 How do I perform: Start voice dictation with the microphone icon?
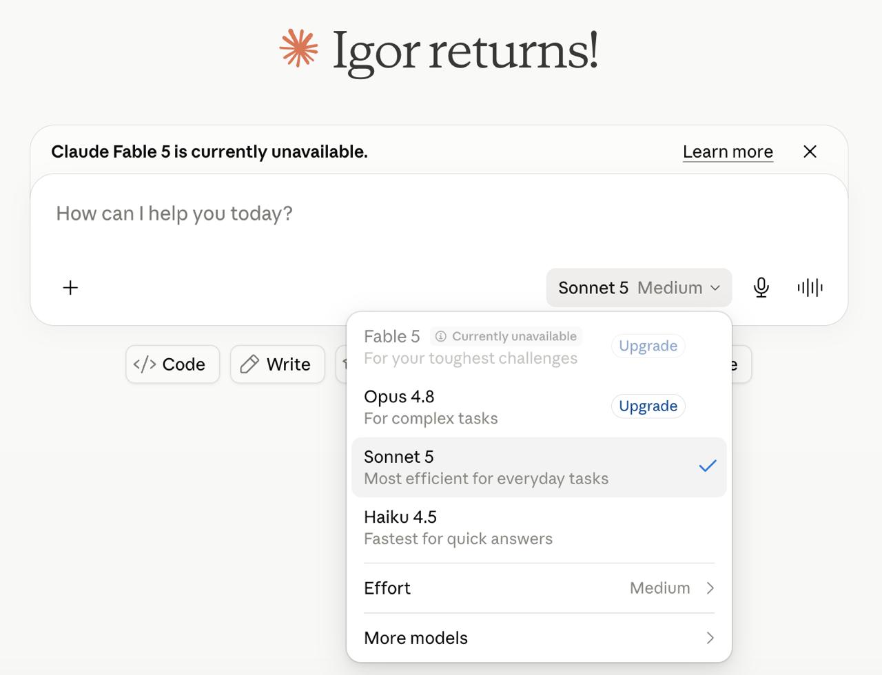coord(761,287)
